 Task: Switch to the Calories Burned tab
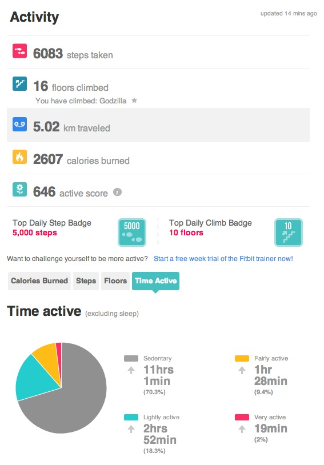(39, 281)
